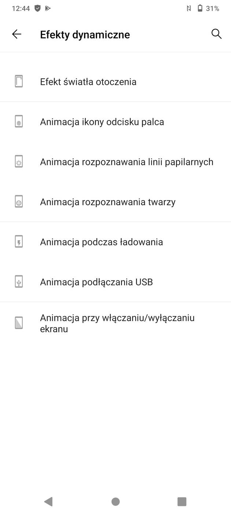Select Animacja rozpoznawania linii papilarnych
Viewport: 231px width, 514px height.
(126, 162)
